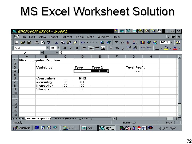Toggle Italic formatting
192x144 pixels.
tap(71, 48)
